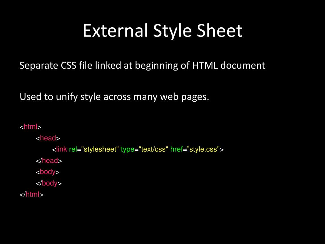Screen dimensions: 325x244
Task: Click the closing </html> tag line
Action: tap(31, 194)
